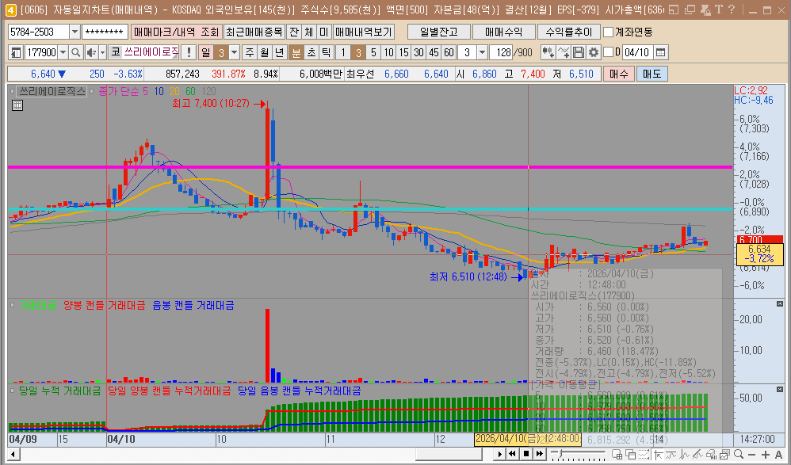
Task: Collapse the 거래대금 volume panel with its corner button
Action: 779,303
